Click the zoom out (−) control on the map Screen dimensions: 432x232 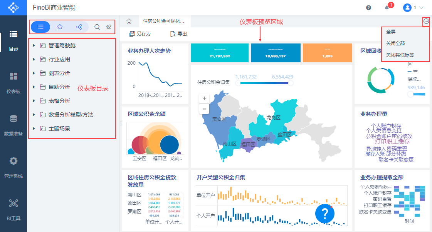(x=204, y=109)
